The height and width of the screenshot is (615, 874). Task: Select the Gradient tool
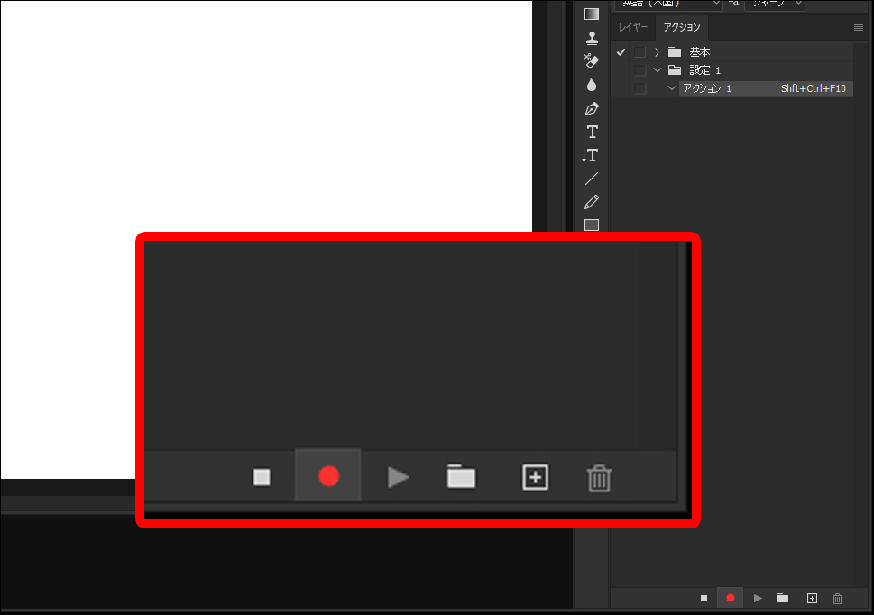point(592,14)
